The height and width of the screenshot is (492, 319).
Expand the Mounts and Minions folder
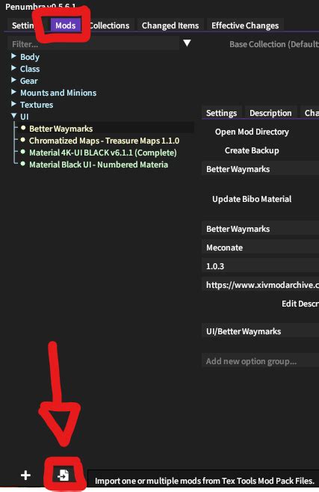coord(13,92)
